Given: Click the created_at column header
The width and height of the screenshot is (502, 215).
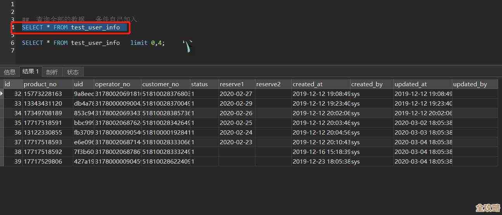Looking at the screenshot, I should [x=321, y=84].
